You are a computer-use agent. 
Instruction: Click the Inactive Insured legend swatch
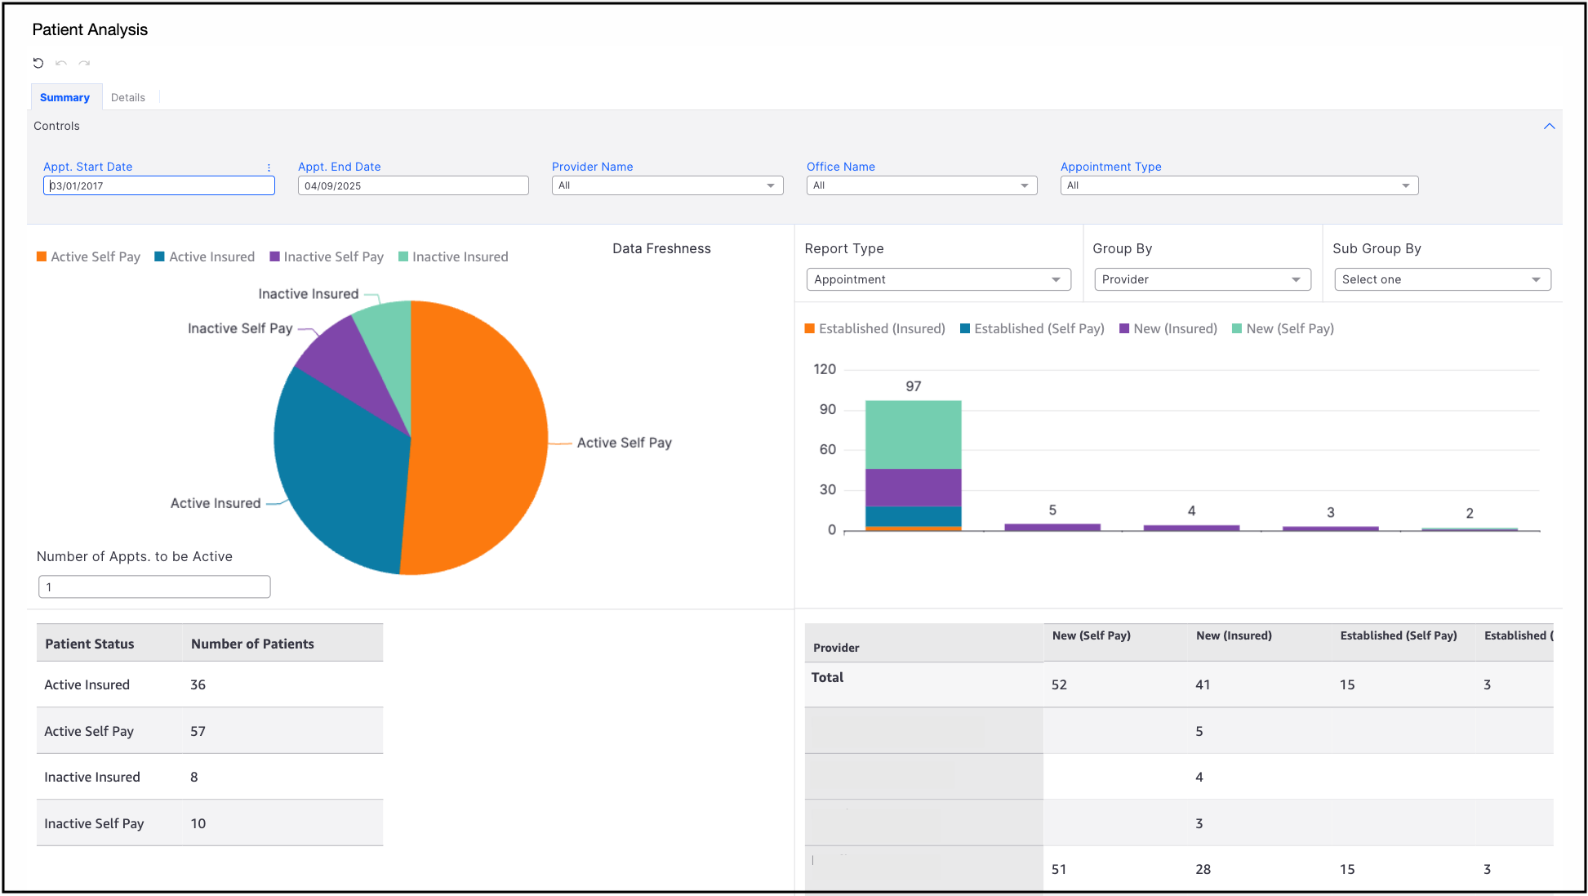pyautogui.click(x=403, y=256)
